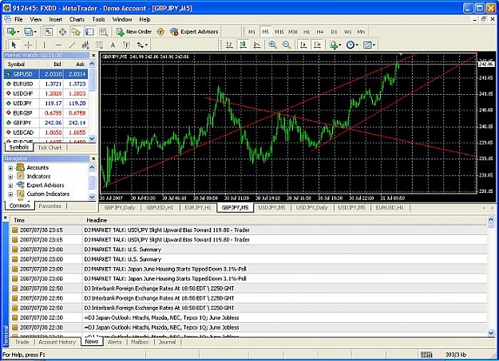Toggle the Market Watch window icon
The width and height of the screenshot is (499, 361).
point(49,31)
